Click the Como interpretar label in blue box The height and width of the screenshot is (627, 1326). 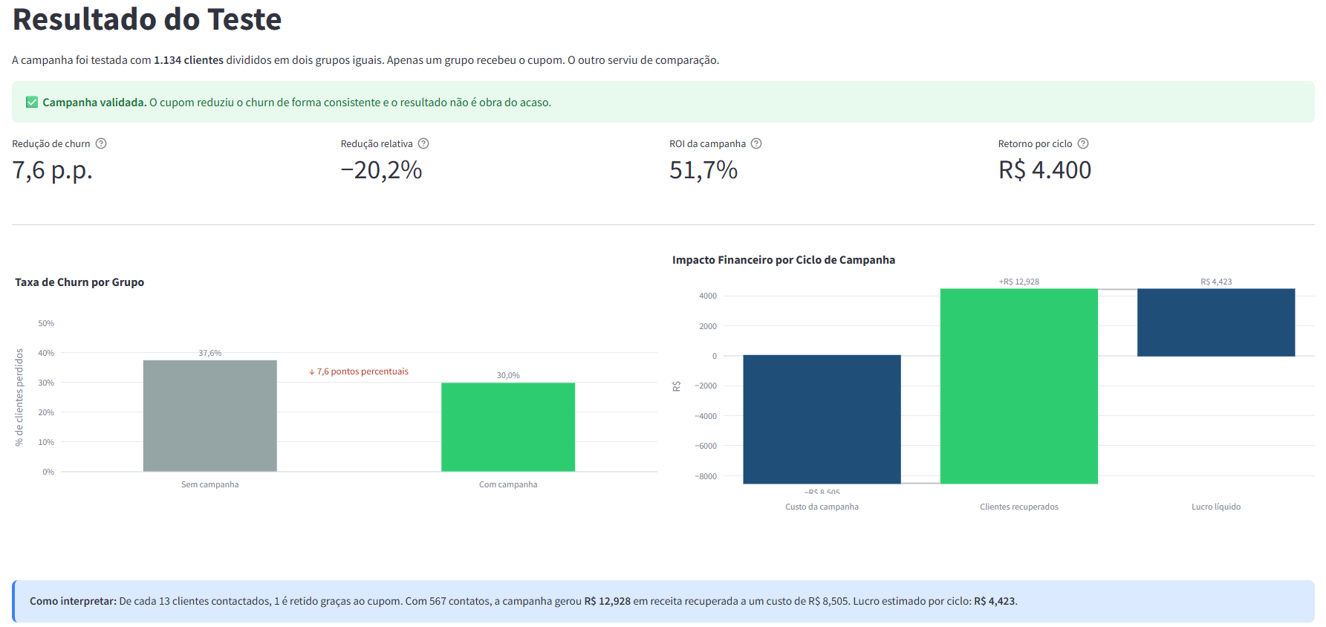click(73, 601)
